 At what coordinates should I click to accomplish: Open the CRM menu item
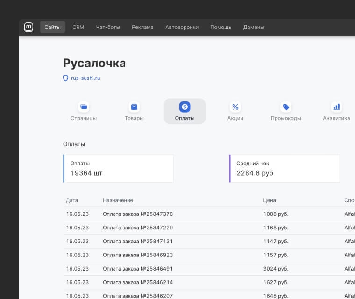[78, 27]
